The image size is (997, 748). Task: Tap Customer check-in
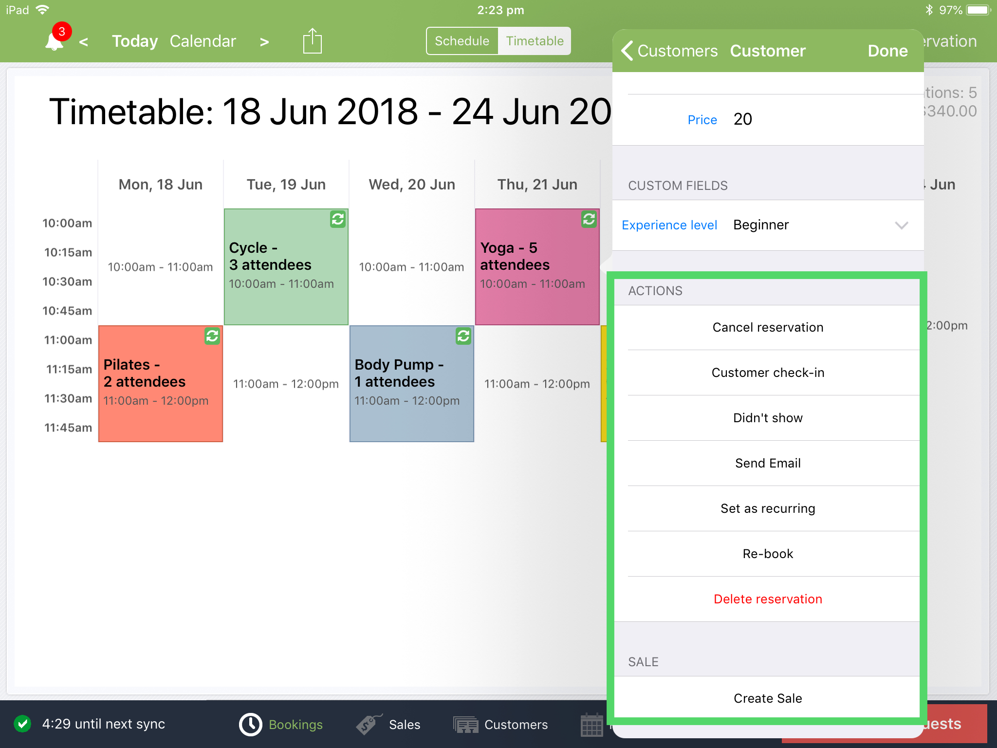pos(768,373)
